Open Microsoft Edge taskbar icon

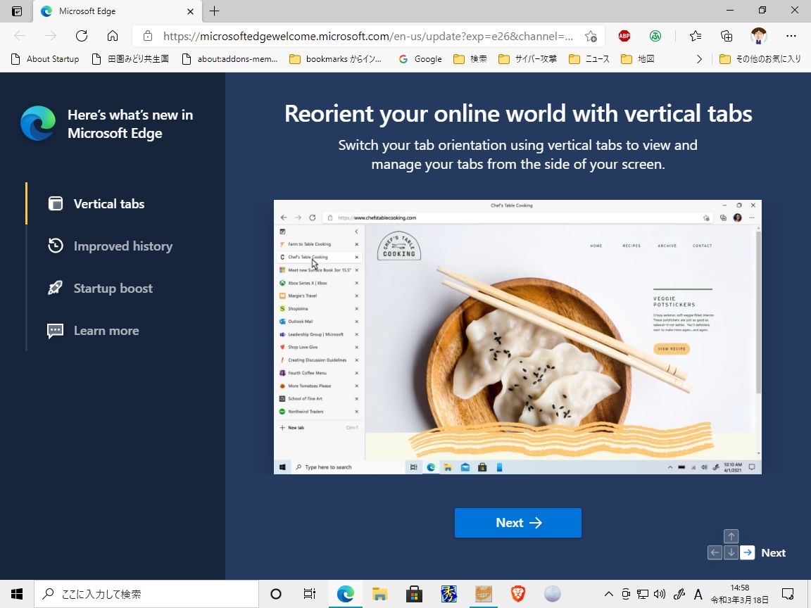[x=346, y=594]
